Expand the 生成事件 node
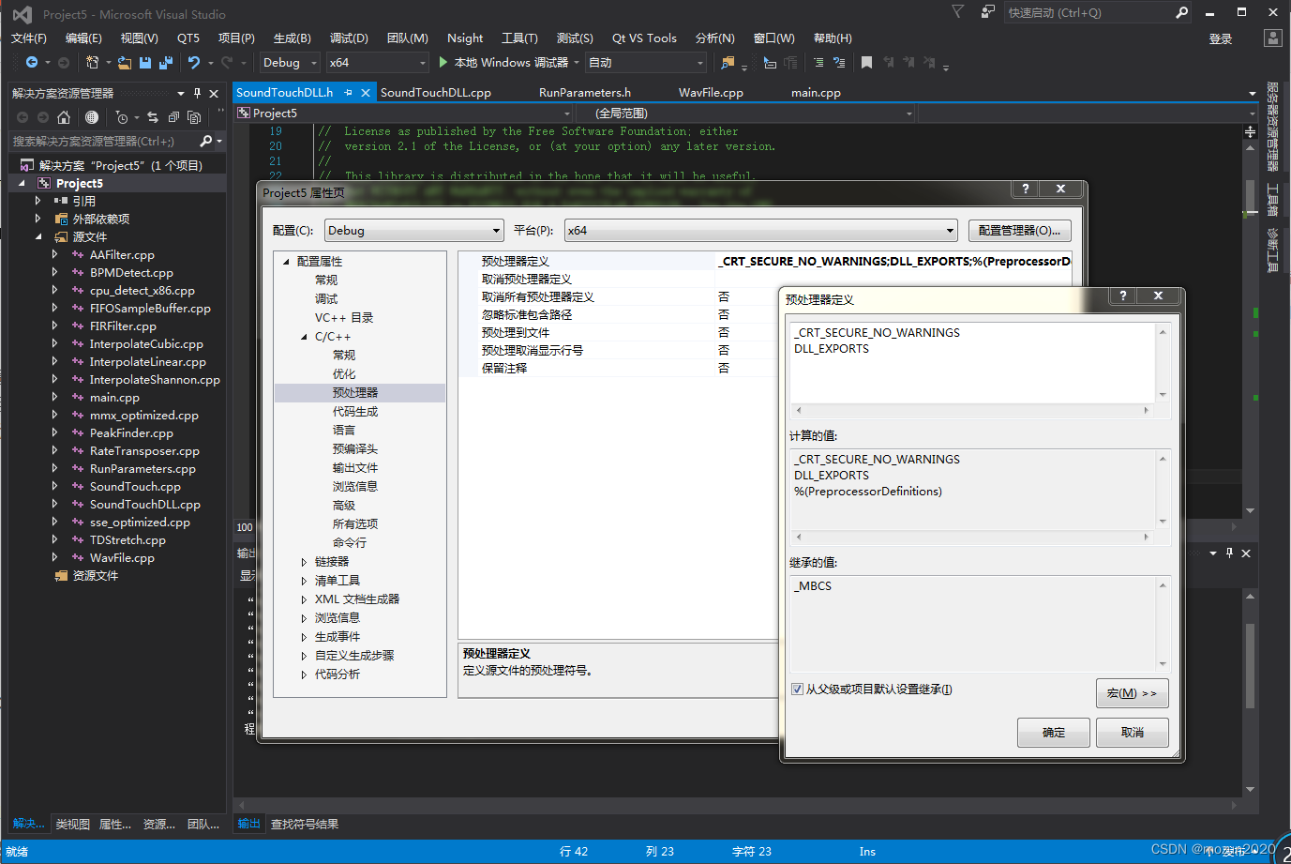The height and width of the screenshot is (864, 1291). coord(304,637)
